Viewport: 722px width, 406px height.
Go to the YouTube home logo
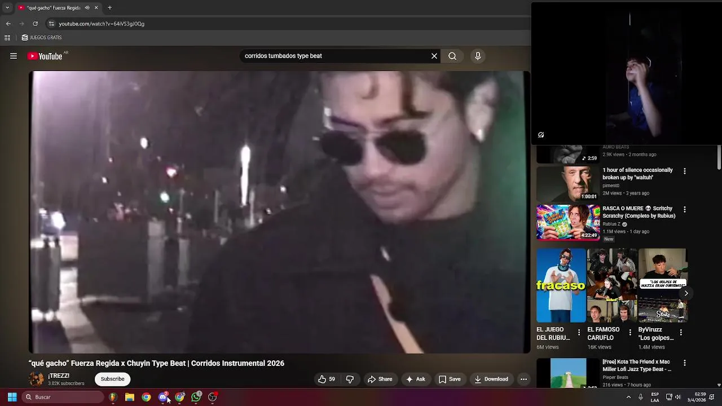point(45,56)
